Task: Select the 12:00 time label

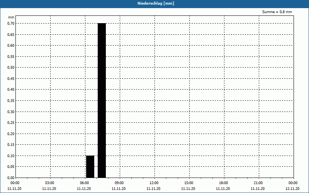Action: [154, 183]
